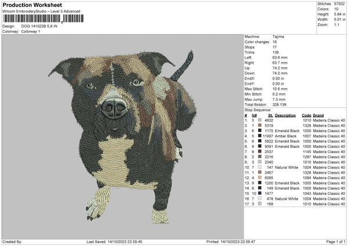This screenshot has width=348, height=246.
Task: Click the 'Description' column header
Action: tap(285, 115)
